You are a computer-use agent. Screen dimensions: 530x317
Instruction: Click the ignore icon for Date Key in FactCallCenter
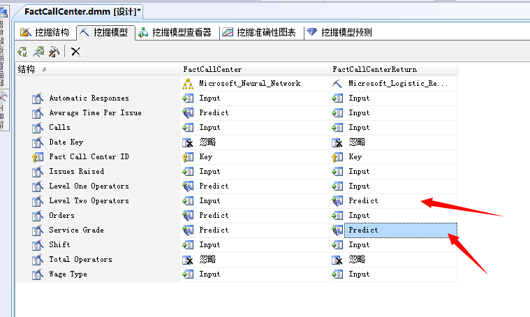pyautogui.click(x=188, y=143)
